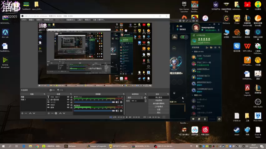Open Epic Games Launcher desktop shortcut
266x149 pixels.
pyautogui.click(x=184, y=7)
